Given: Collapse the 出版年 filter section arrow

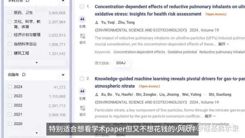Looking at the screenshot, I should point(63,75).
